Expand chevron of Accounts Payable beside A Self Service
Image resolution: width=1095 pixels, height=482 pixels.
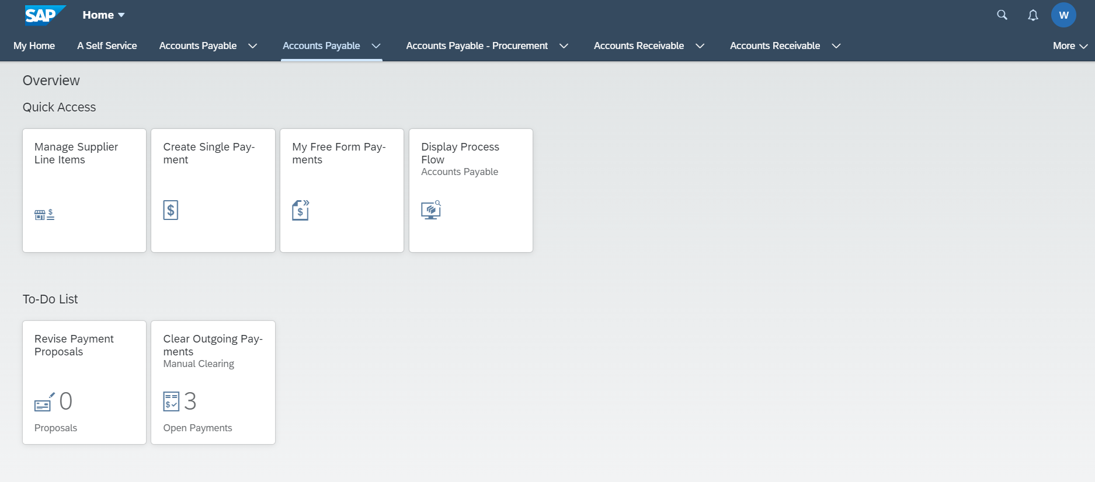(x=253, y=46)
